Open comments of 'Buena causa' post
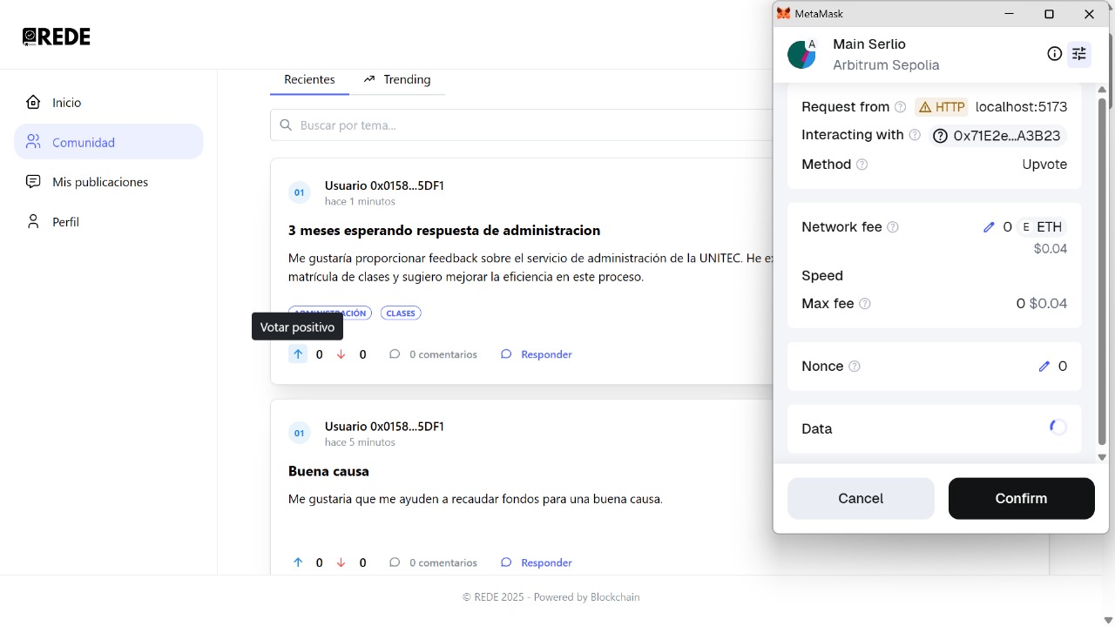This screenshot has width=1115, height=626. (x=433, y=562)
